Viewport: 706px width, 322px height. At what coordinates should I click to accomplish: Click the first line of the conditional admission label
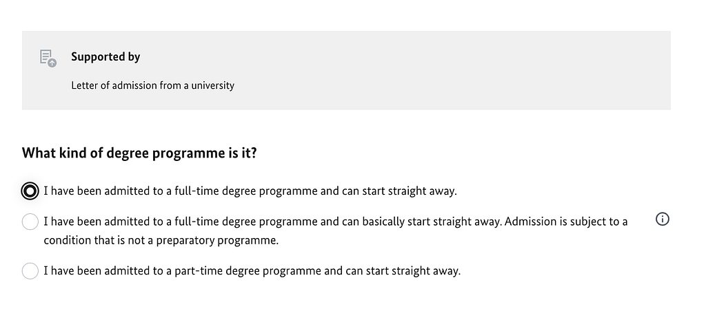click(336, 222)
